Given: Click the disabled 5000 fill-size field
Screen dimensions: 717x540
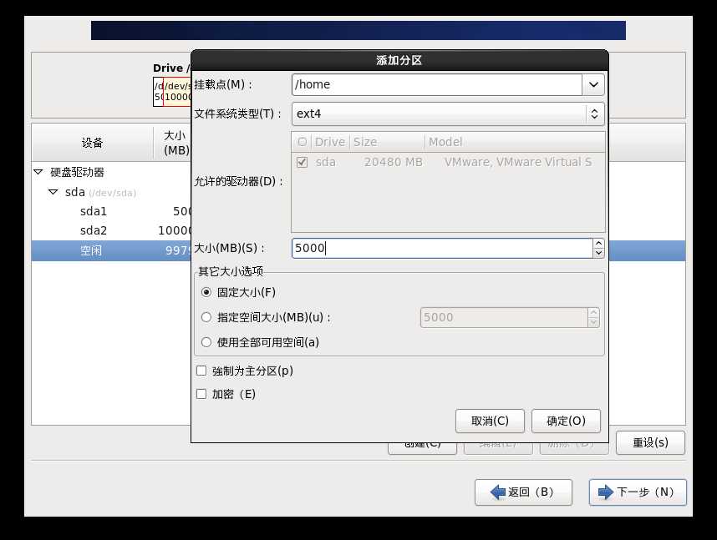Looking at the screenshot, I should (504, 317).
